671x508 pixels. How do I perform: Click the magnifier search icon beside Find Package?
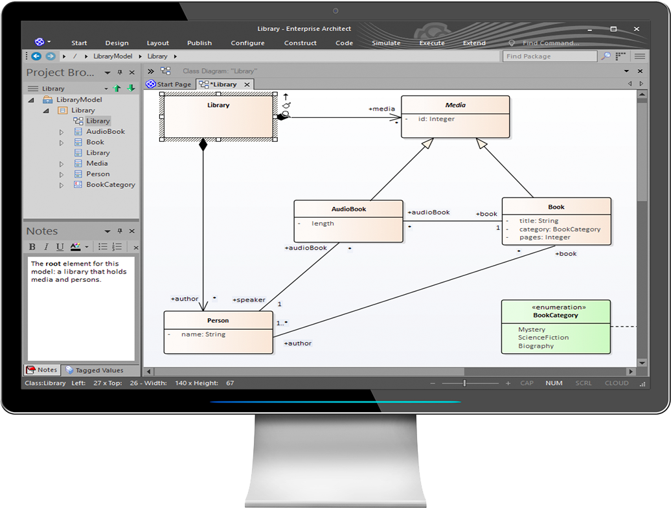coord(606,56)
